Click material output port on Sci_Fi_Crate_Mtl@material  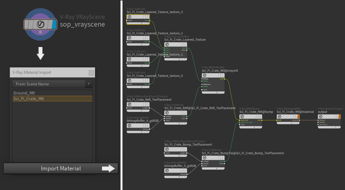[299, 120]
